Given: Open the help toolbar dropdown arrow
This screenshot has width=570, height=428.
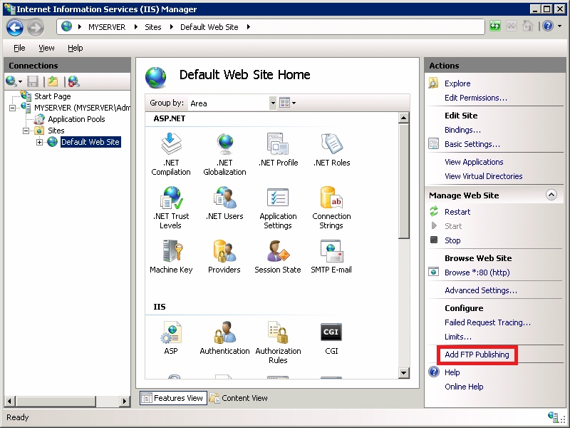Looking at the screenshot, I should coord(559,26).
